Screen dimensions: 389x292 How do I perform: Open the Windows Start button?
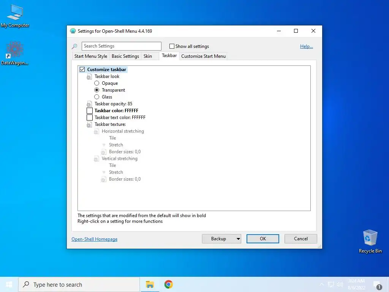pos(9,284)
